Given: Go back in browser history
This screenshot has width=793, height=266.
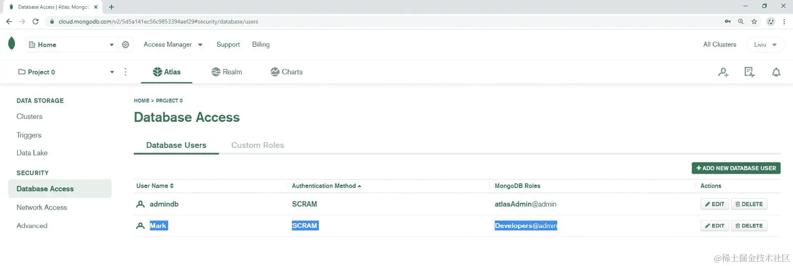Looking at the screenshot, I should 9,21.
